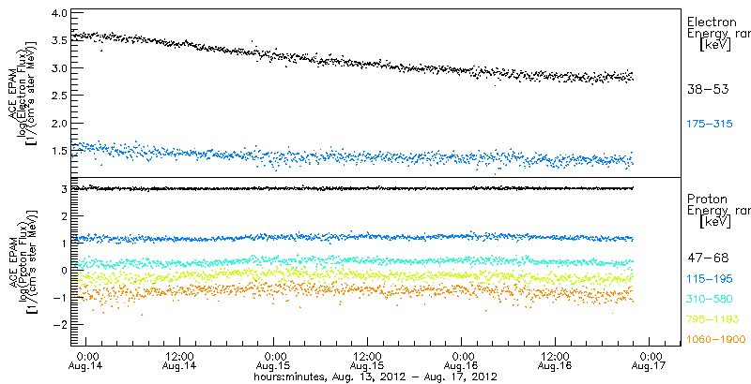
Task: Click the 'Electron' legend heading
Action: (x=712, y=22)
